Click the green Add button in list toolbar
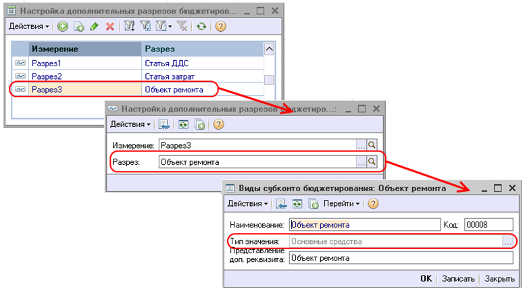 coord(62,26)
